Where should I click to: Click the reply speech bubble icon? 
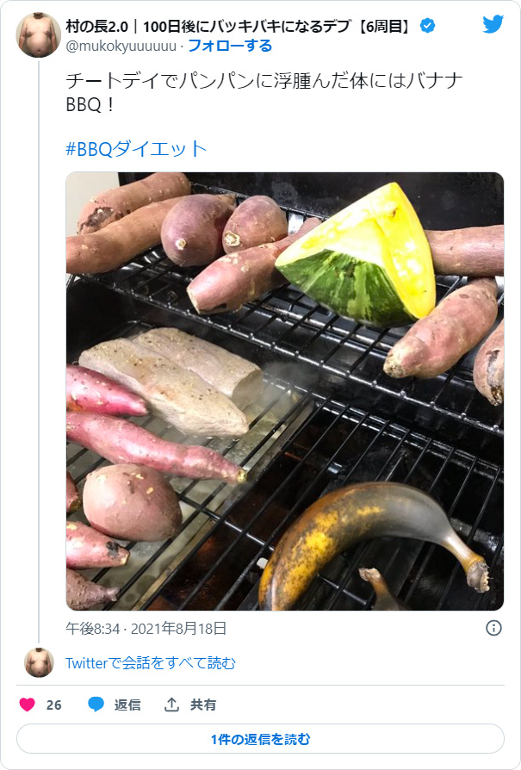96,705
